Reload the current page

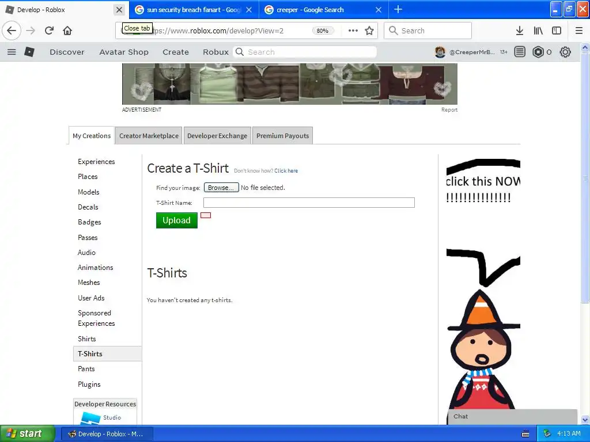point(49,31)
